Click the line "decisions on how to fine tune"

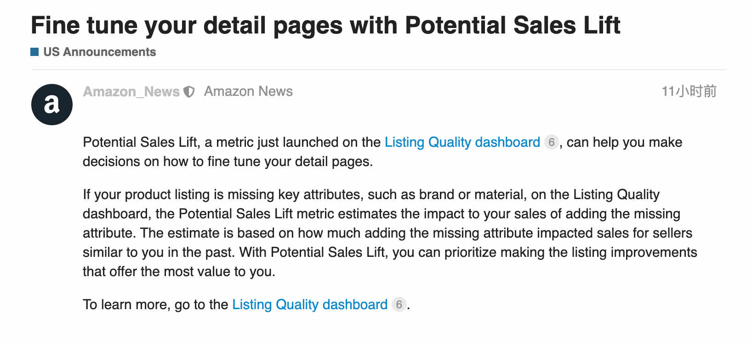pos(228,161)
